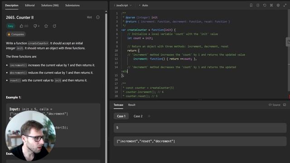The height and width of the screenshot is (163, 290).
Task: Select Case 1 test case
Action: pos(121,116)
